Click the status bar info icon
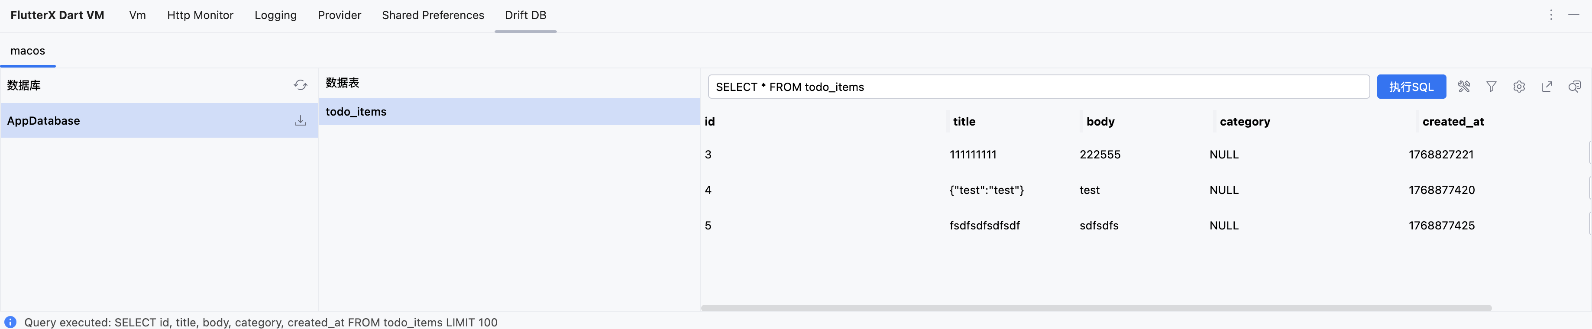This screenshot has height=329, width=1592. click(10, 322)
